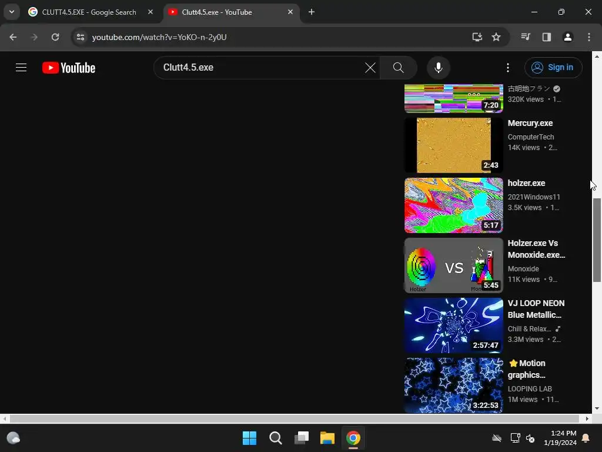This screenshot has width=602, height=452.
Task: Go forward in browser history
Action: 34,37
